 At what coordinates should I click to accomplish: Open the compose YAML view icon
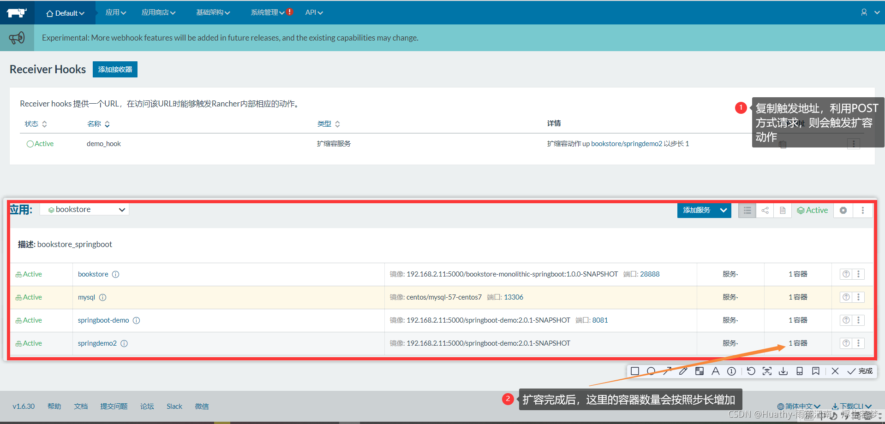coord(783,210)
